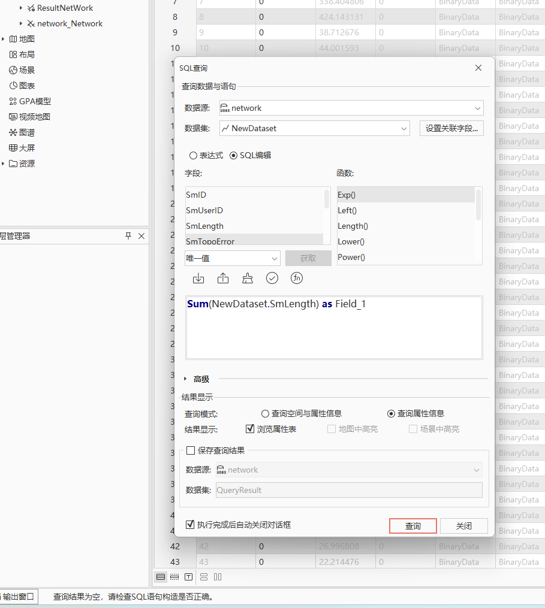
Task: Select the Length() function in list
Action: pyautogui.click(x=353, y=226)
